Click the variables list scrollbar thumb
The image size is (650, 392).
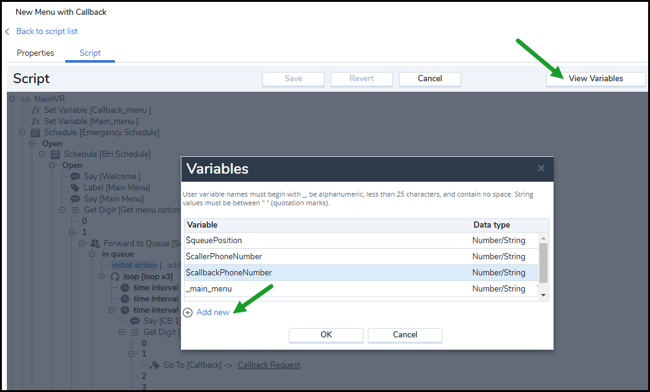pos(543,263)
